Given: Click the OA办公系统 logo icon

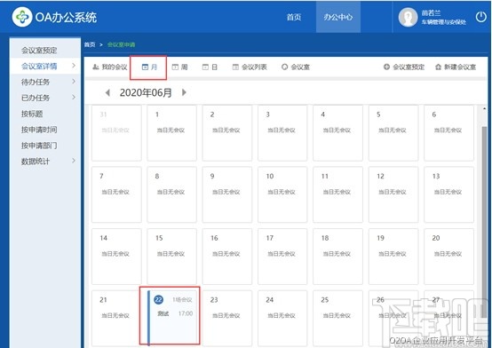Looking at the screenshot, I should pyautogui.click(x=22, y=17).
